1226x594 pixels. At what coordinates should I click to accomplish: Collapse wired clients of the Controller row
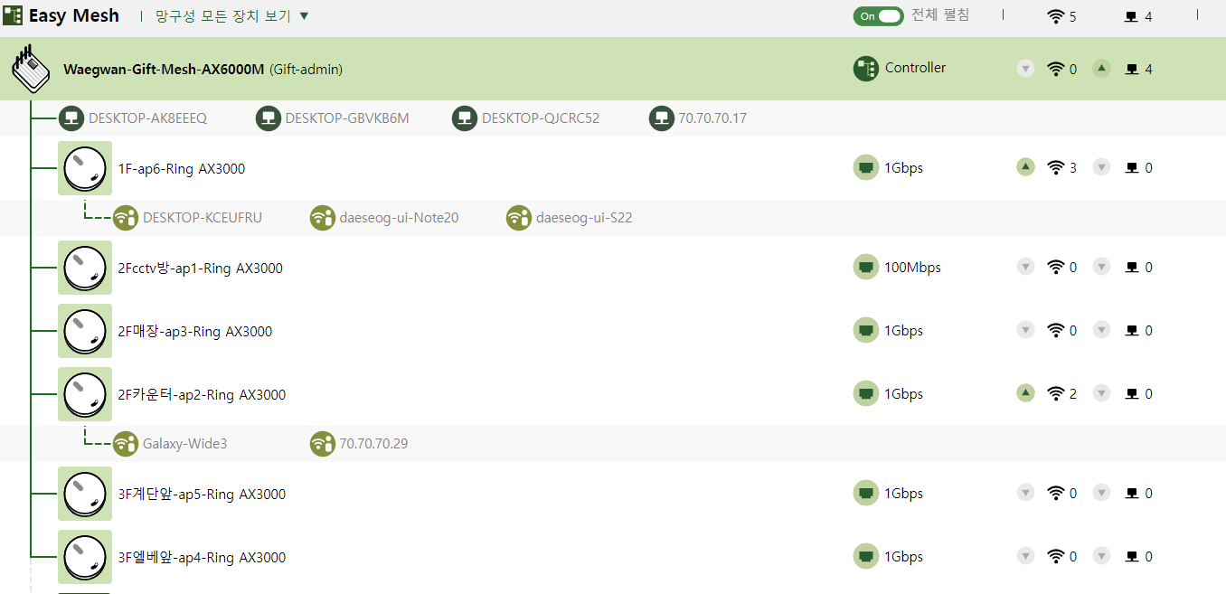pyautogui.click(x=1101, y=68)
